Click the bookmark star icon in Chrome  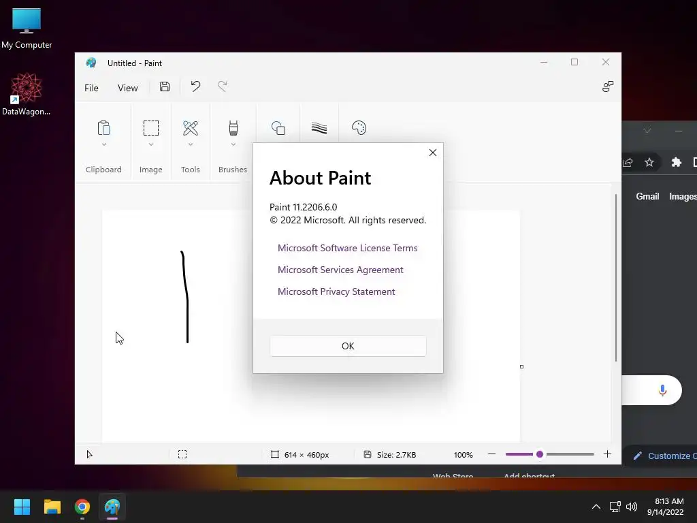pyautogui.click(x=649, y=162)
